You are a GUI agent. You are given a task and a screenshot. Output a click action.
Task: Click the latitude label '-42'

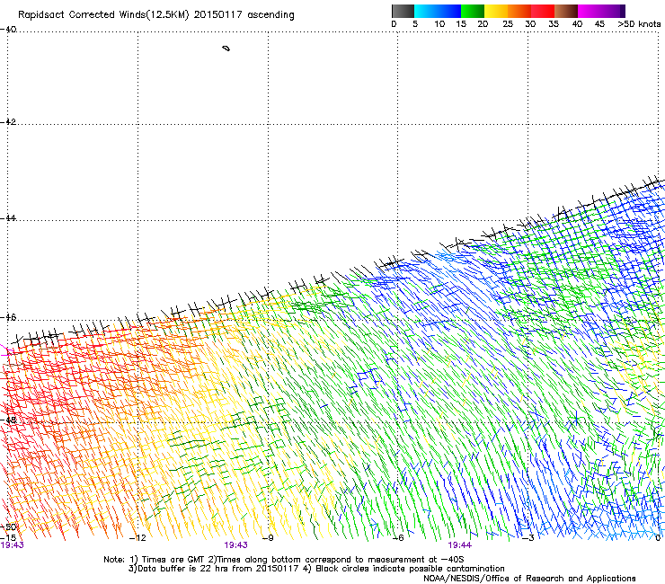point(8,122)
